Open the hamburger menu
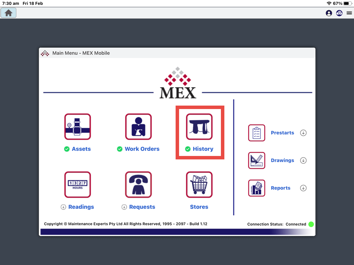Image resolution: width=354 pixels, height=265 pixels. pos(349,13)
